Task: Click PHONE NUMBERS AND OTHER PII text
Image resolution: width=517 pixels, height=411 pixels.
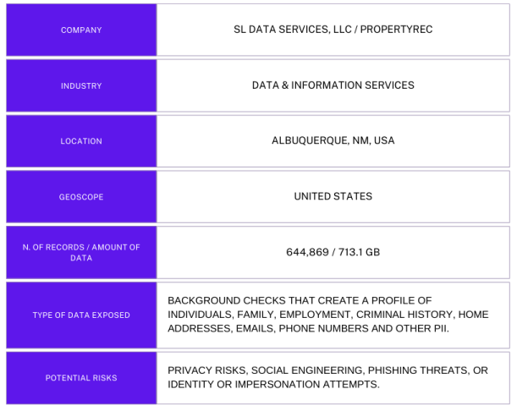Action: (x=364, y=328)
